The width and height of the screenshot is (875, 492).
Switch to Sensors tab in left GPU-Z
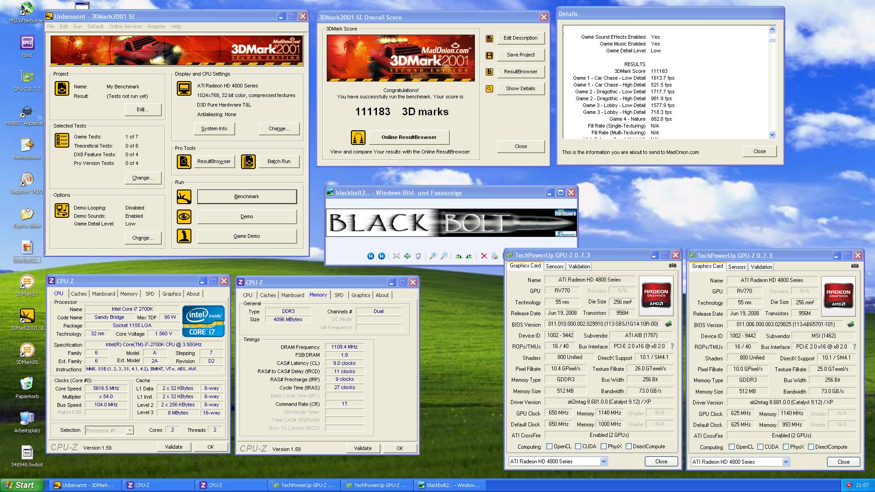coord(555,266)
